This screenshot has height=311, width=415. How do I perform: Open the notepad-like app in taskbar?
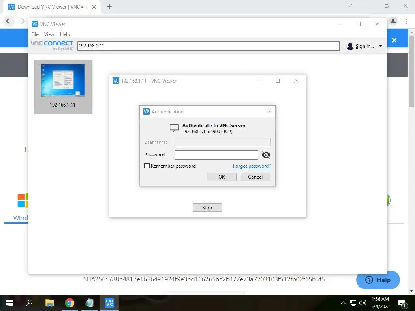tap(89, 303)
